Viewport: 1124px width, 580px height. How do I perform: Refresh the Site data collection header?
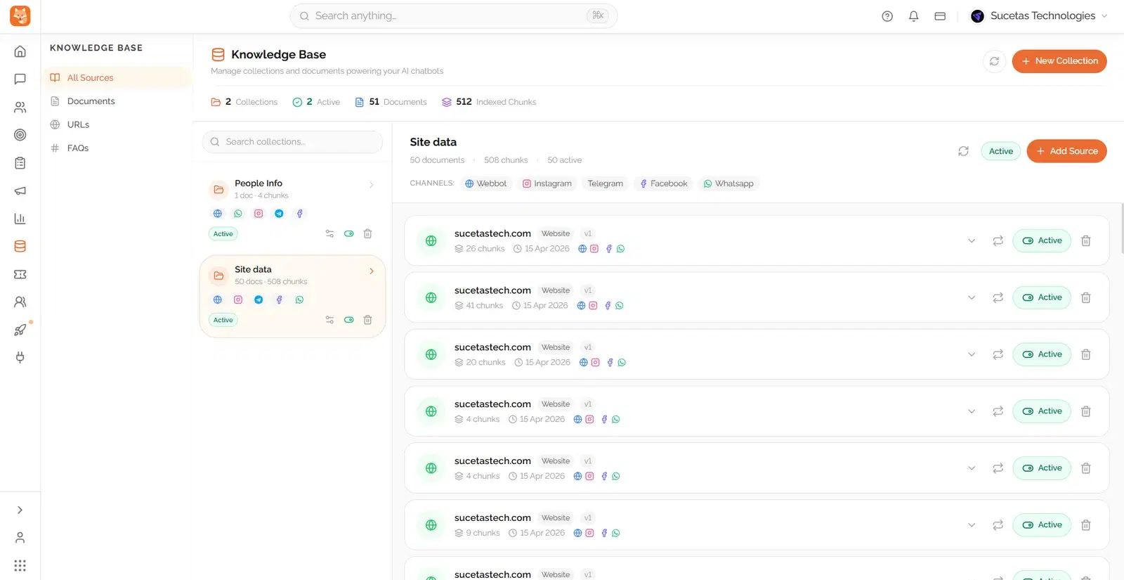tap(963, 151)
